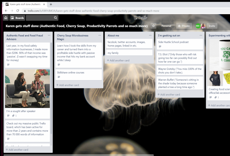Focus the Trello search input field
This screenshot has width=230, height=156.
(x=42, y=18)
